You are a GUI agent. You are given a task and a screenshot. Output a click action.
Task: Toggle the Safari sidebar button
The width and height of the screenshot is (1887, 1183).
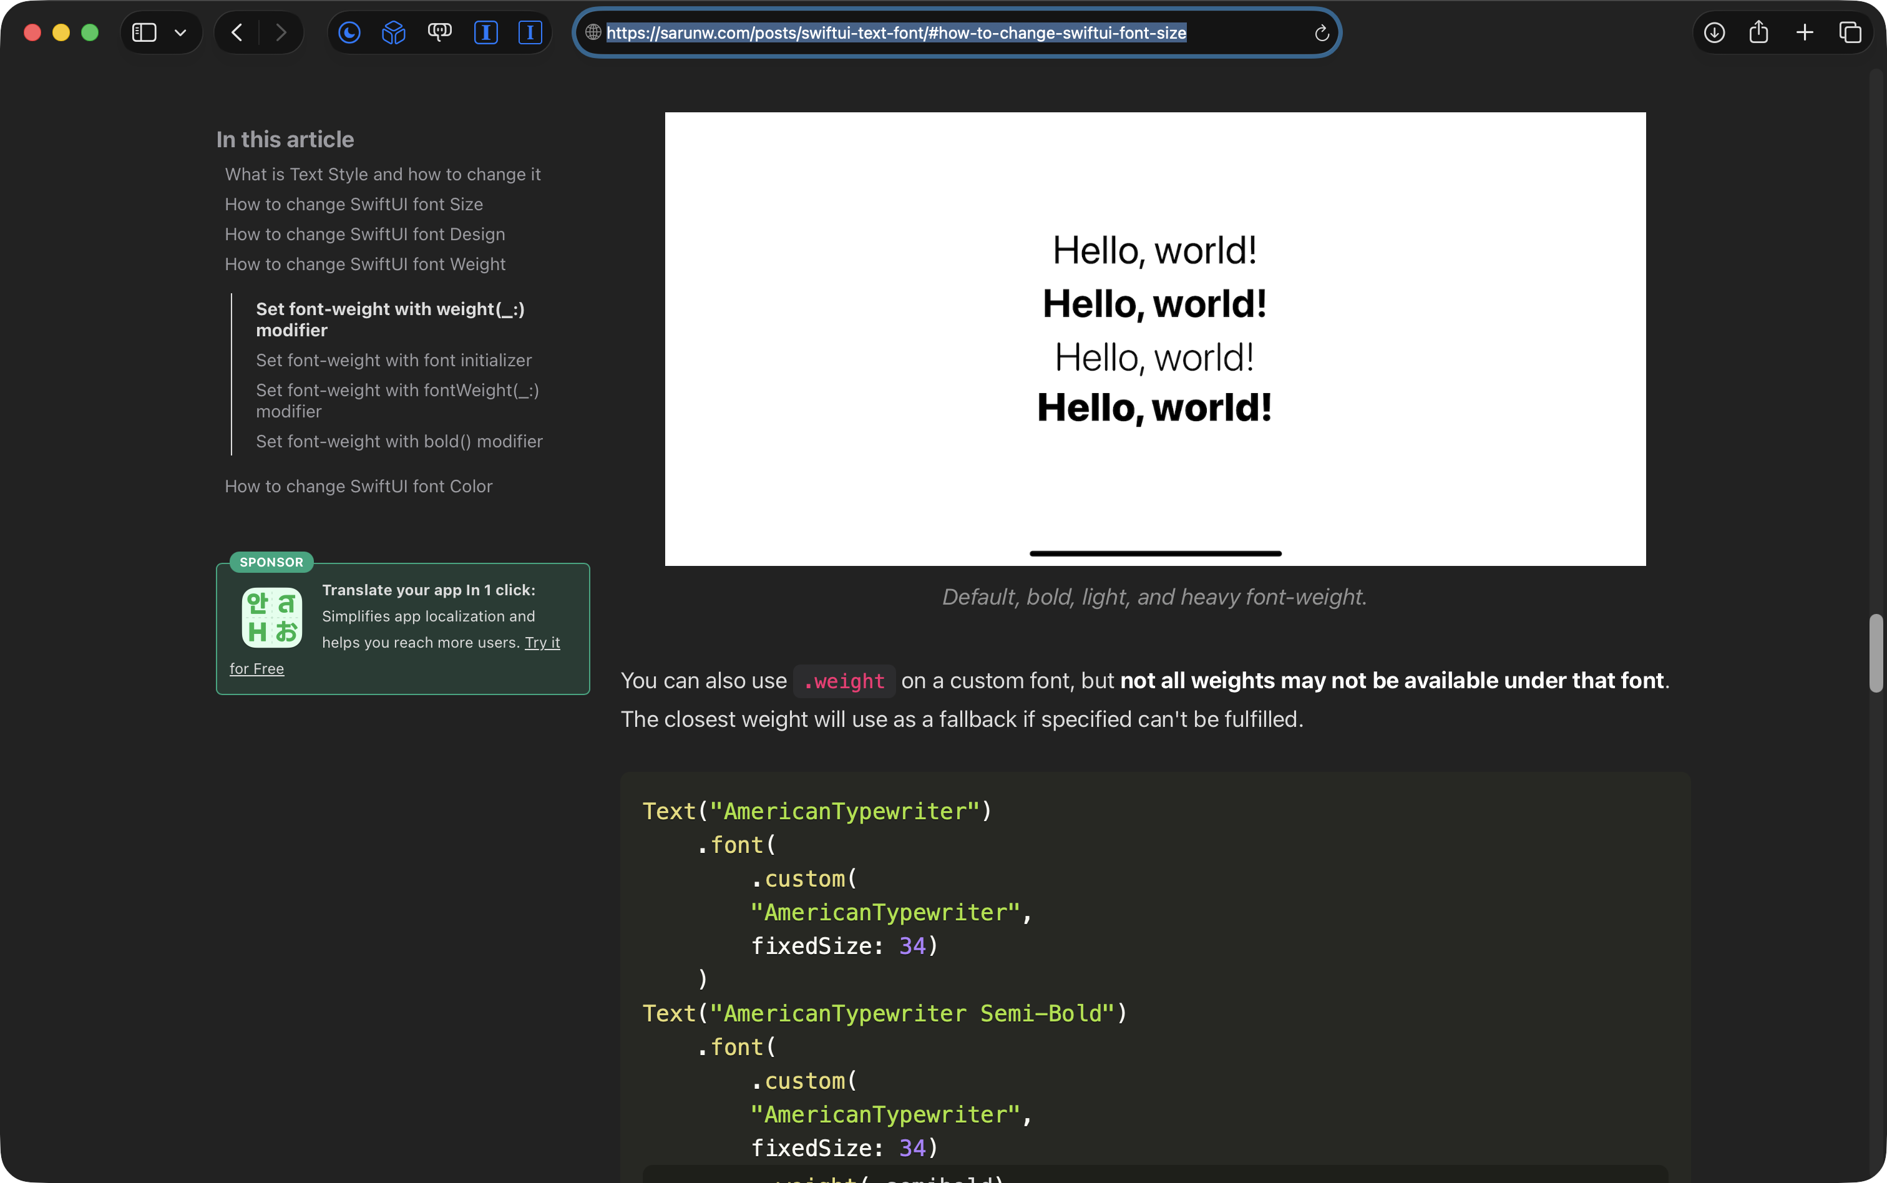click(x=144, y=32)
